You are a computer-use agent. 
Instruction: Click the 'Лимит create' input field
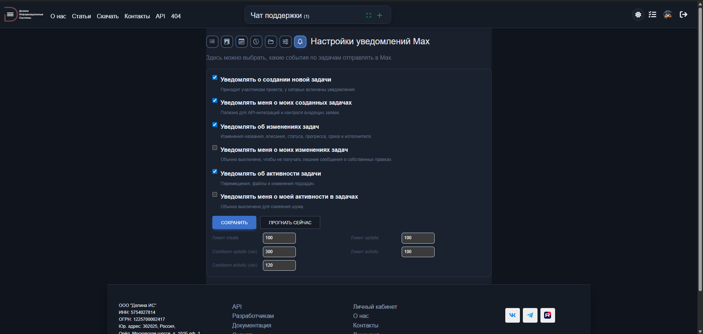279,238
